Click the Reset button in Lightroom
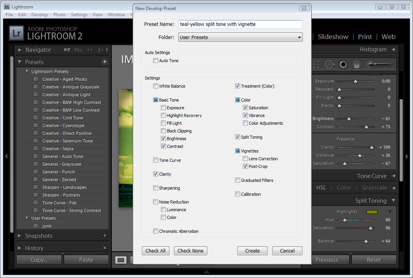 click(374, 259)
